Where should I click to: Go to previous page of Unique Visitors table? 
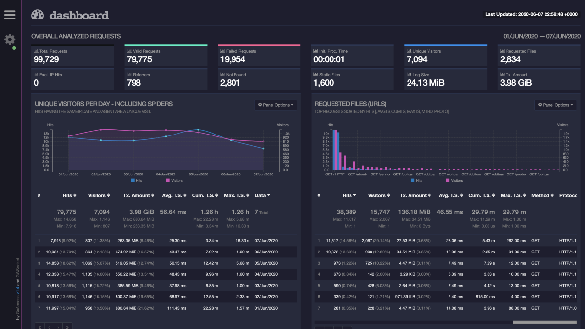pyautogui.click(x=49, y=326)
